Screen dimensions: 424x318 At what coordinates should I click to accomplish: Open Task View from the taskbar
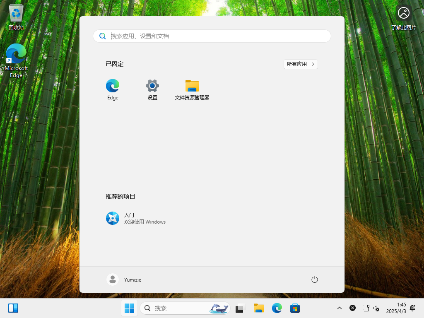(x=240, y=308)
